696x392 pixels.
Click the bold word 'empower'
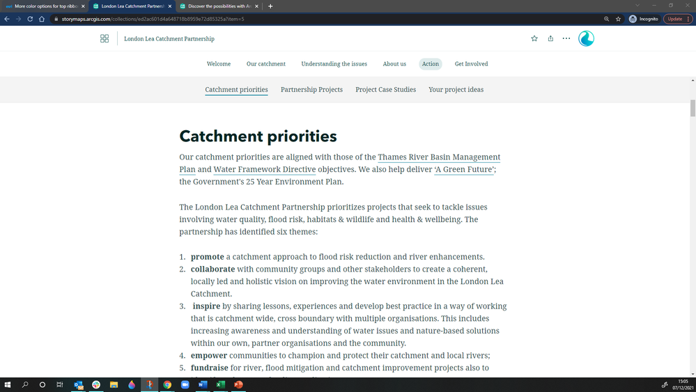point(208,356)
